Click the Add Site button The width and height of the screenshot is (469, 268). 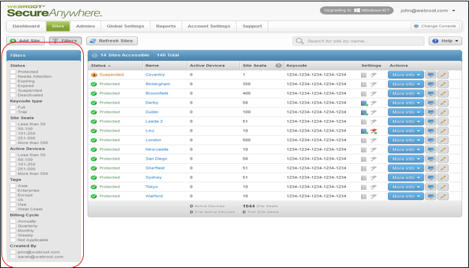click(x=25, y=41)
